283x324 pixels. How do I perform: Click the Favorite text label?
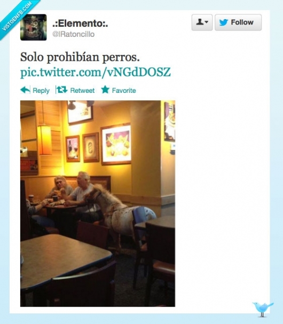point(124,90)
